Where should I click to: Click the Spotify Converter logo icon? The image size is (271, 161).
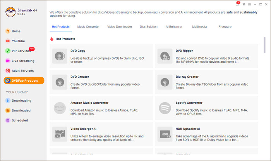pyautogui.click(x=165, y=108)
